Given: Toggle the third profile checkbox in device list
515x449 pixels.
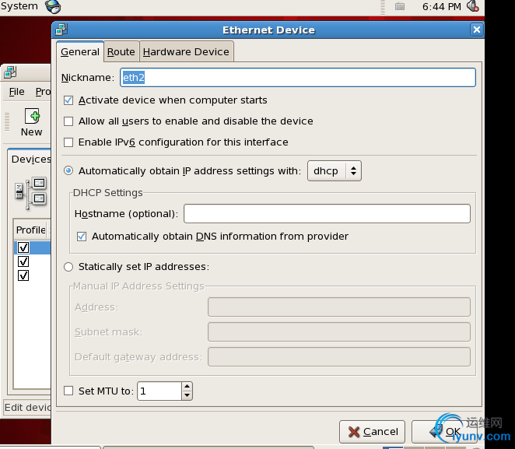Looking at the screenshot, I should [23, 275].
